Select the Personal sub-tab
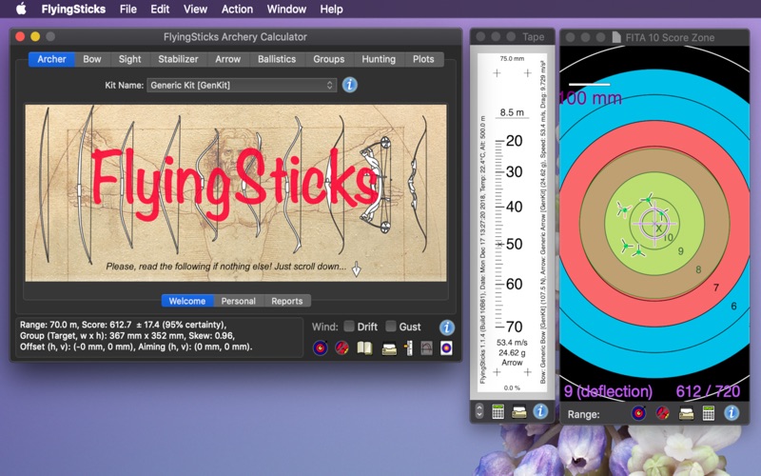This screenshot has width=761, height=476. [239, 301]
